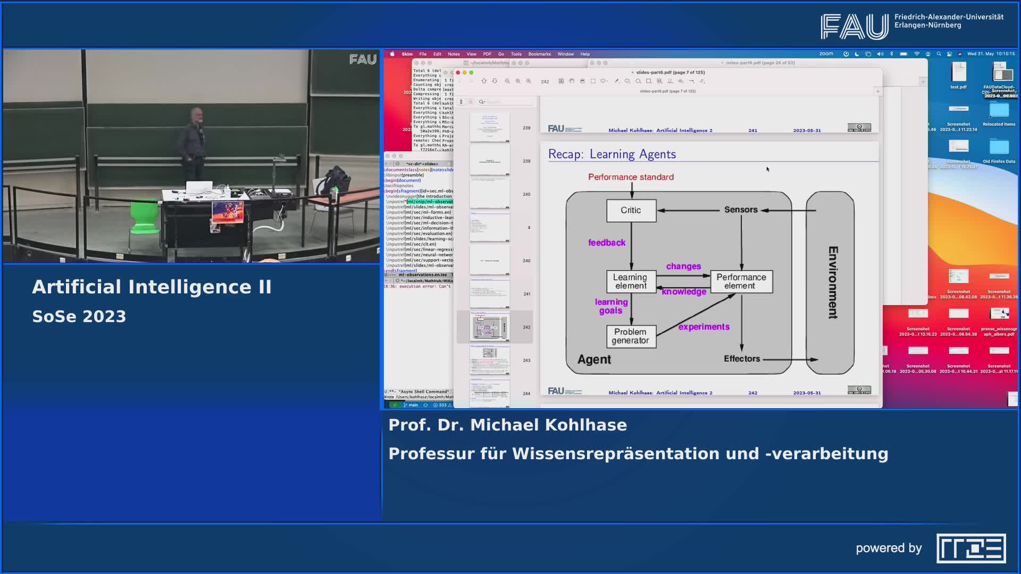This screenshot has height=574, width=1021.
Task: Toggle Do Not Disturb moon icon
Action: [x=857, y=54]
